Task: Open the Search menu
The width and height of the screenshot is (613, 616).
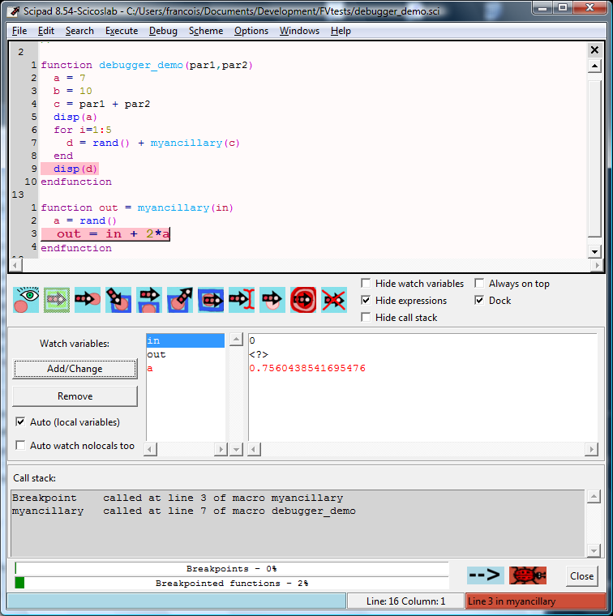Action: coord(79,31)
